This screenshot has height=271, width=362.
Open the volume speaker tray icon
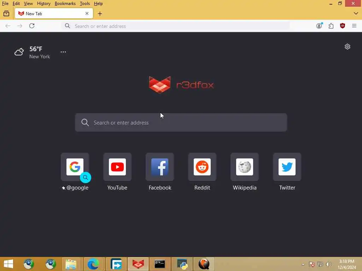(x=328, y=264)
